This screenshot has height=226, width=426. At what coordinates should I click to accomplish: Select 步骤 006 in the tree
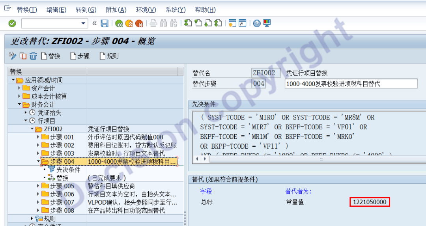tap(62, 194)
